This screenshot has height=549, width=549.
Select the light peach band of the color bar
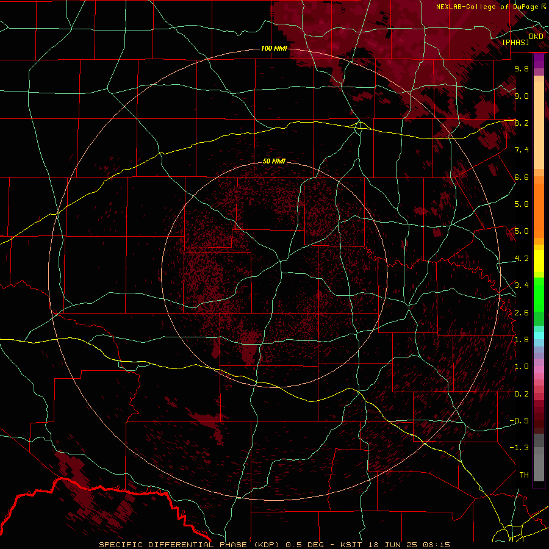(539, 125)
